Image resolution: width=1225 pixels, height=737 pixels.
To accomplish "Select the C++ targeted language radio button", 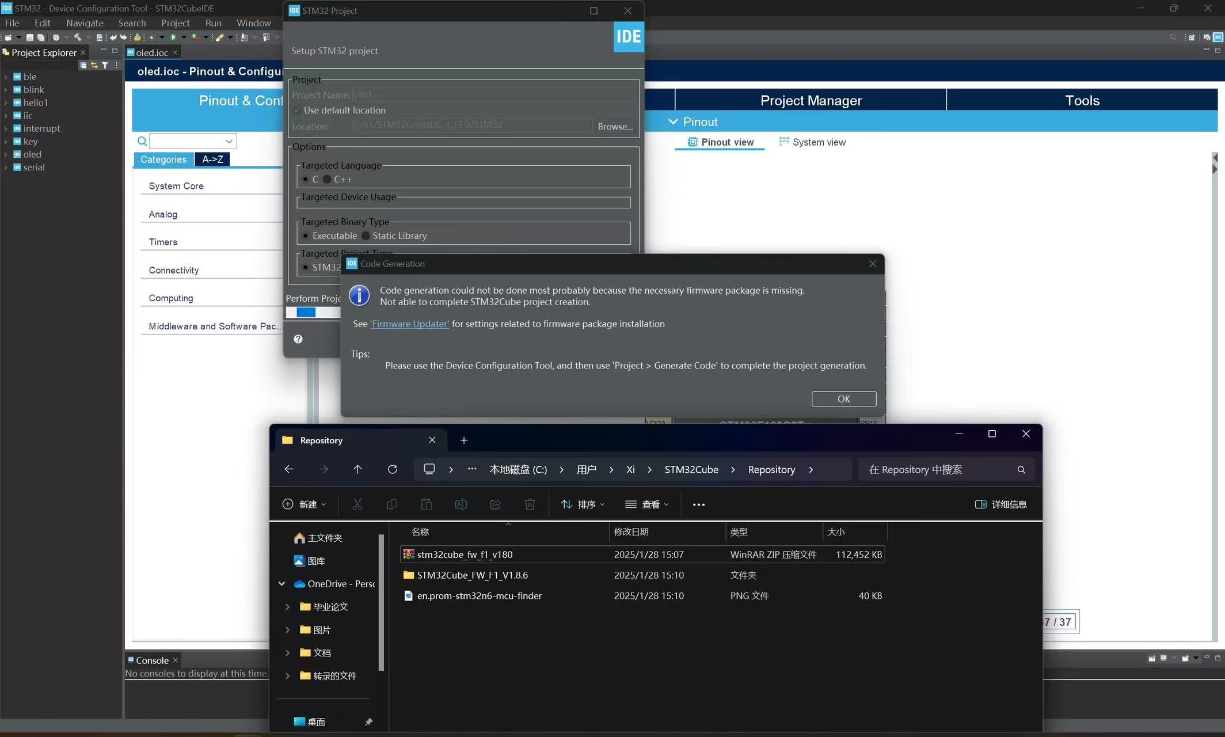I will 327,179.
